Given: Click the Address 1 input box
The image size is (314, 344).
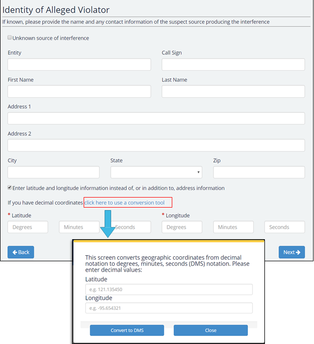Looking at the screenshot, I should pos(156,118).
